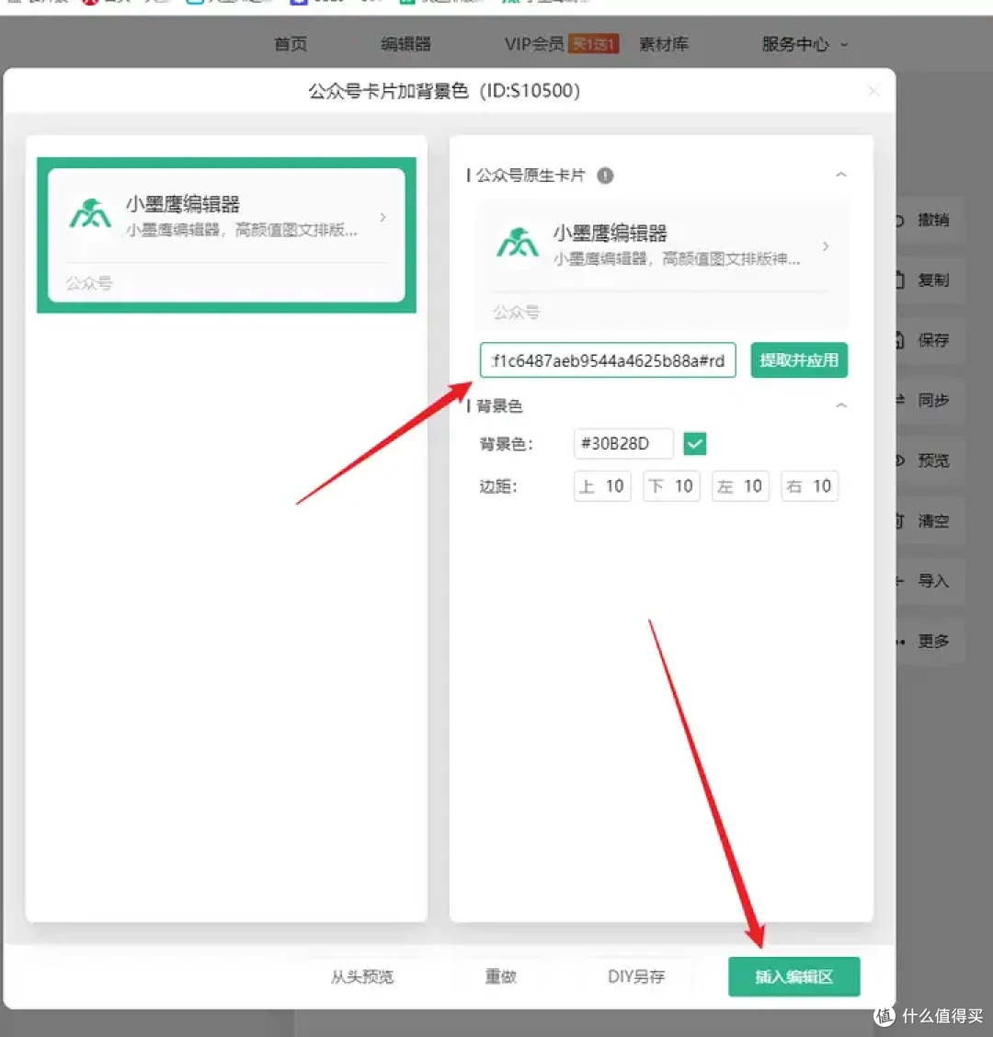Open the 编辑器 nav item
Screen dimensions: 993x1037
pyautogui.click(x=405, y=44)
